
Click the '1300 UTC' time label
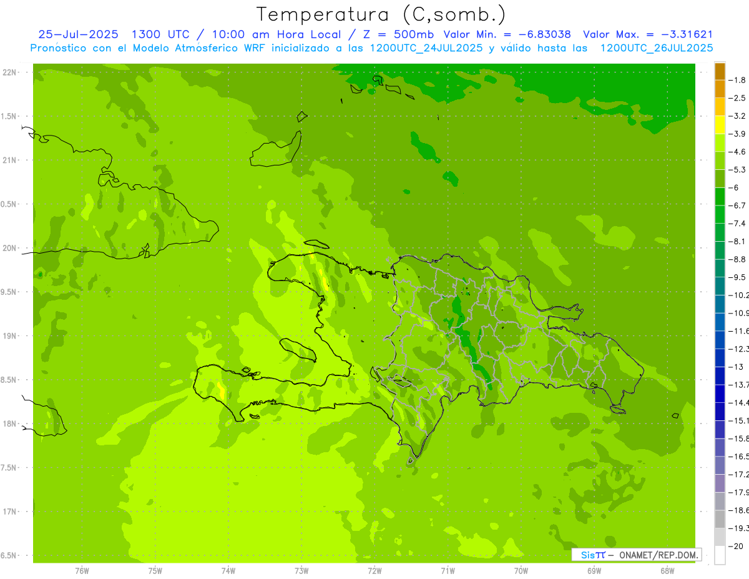(x=160, y=34)
